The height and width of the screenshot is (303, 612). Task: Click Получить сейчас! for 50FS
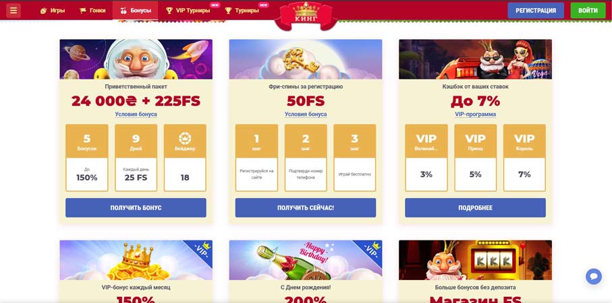(306, 207)
